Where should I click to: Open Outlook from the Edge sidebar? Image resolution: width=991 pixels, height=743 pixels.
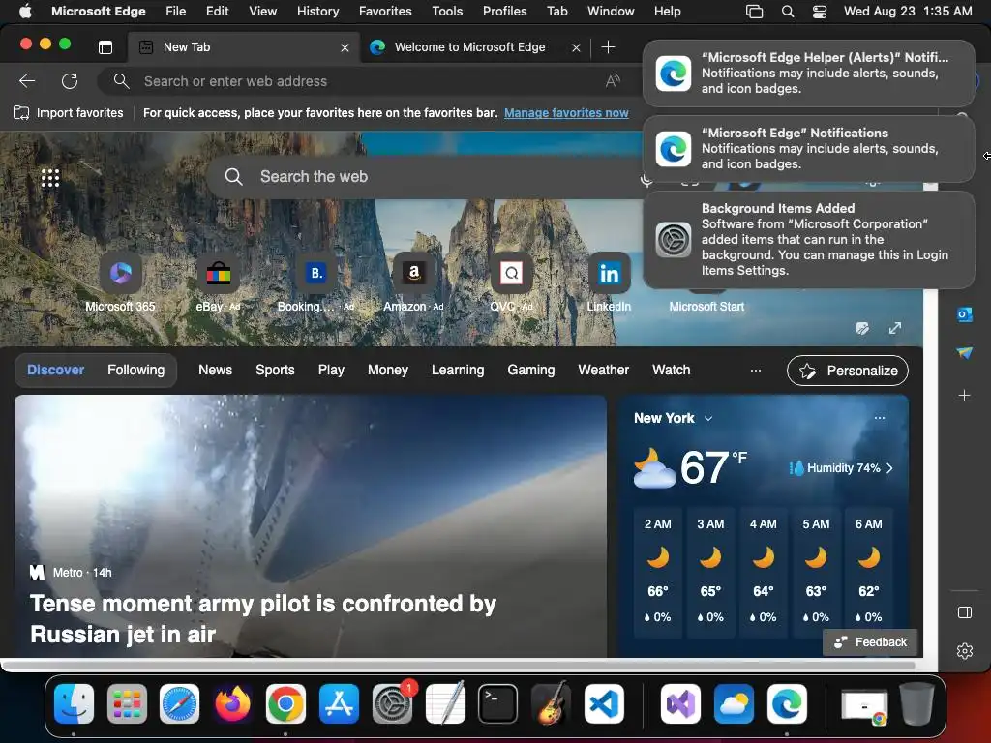[965, 314]
